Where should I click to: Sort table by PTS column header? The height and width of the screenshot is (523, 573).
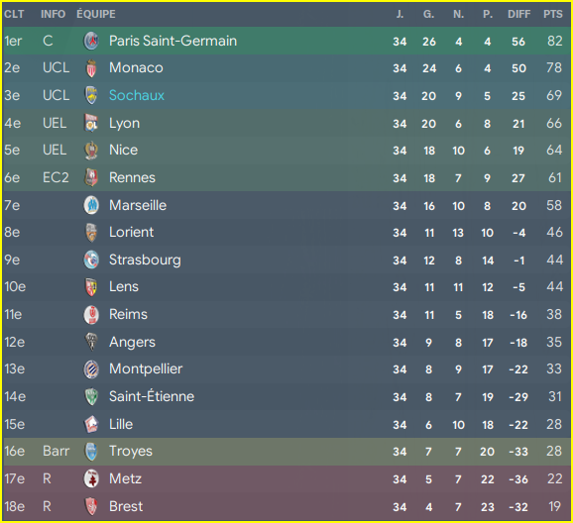click(x=552, y=14)
